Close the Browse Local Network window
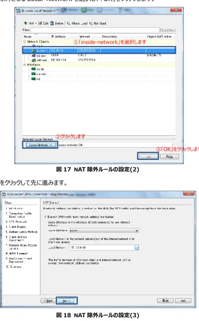199x321 pixels. coord(176,10)
